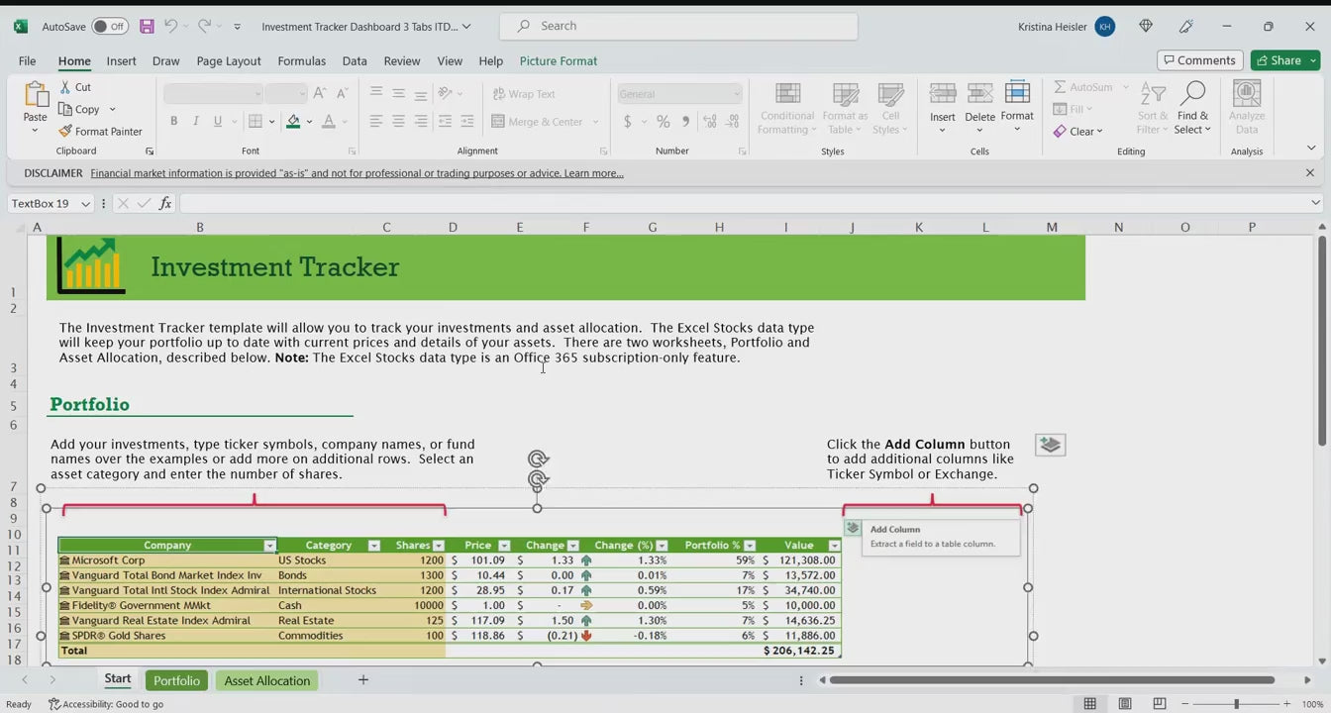
Task: Open the Company column filter dropdown
Action: coord(269,546)
